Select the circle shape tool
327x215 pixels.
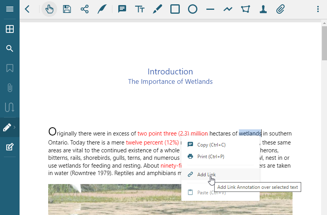coord(193,9)
